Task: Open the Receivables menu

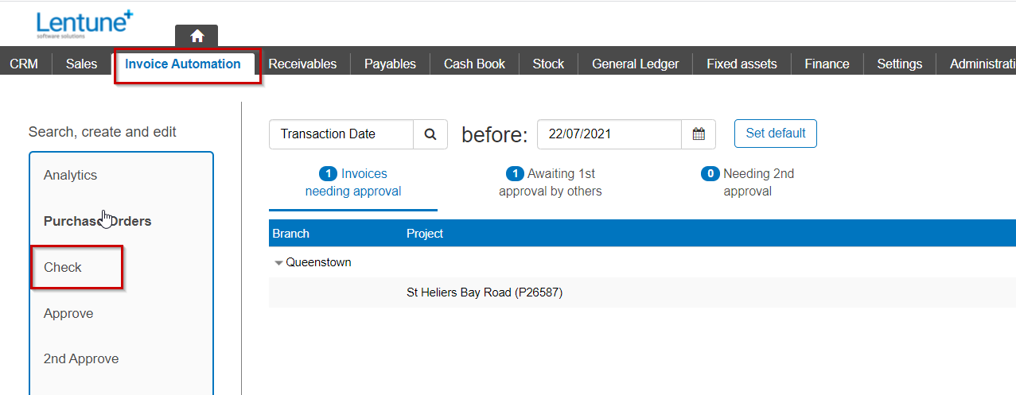Action: pos(302,64)
